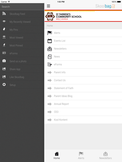
Task: Select the My Pins pushpin icon
Action: point(4,29)
